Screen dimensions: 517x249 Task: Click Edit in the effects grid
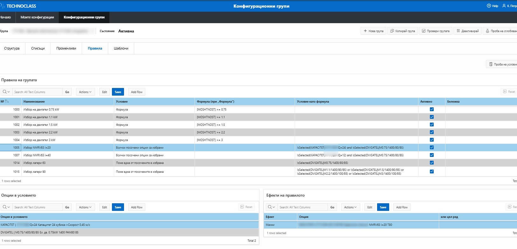coord(370,207)
